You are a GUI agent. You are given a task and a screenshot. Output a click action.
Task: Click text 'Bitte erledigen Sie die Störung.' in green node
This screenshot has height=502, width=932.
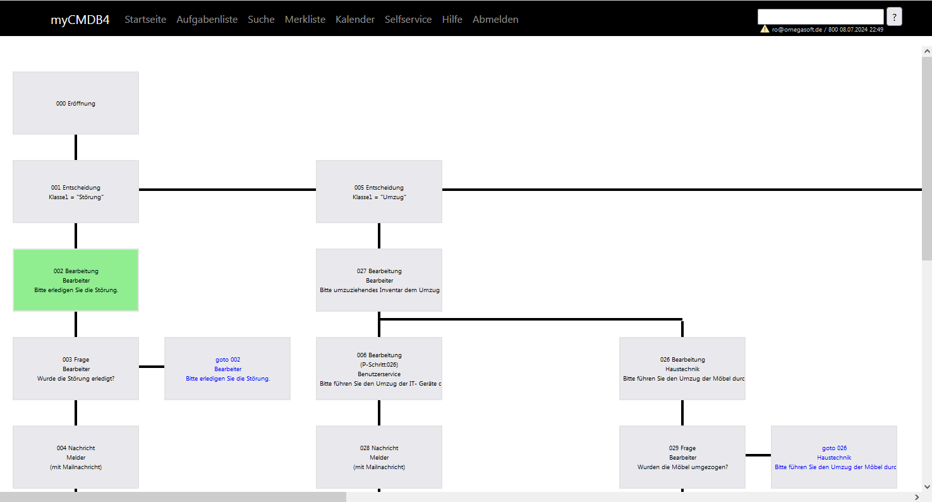[76, 290]
